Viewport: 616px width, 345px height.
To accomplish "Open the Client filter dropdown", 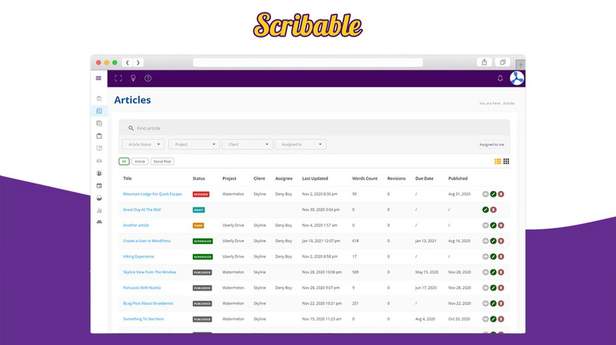I will [247, 144].
